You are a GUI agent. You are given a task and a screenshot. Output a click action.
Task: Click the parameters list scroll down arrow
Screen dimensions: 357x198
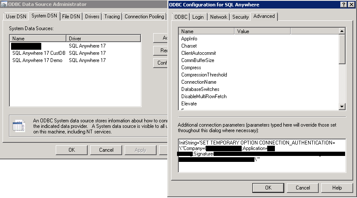coord(342,106)
